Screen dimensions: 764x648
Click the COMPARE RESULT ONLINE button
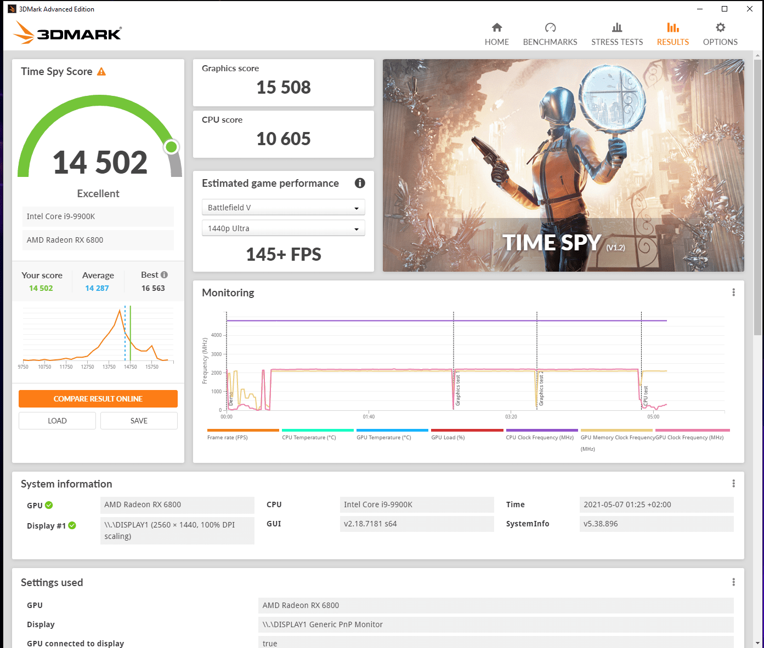pyautogui.click(x=98, y=399)
